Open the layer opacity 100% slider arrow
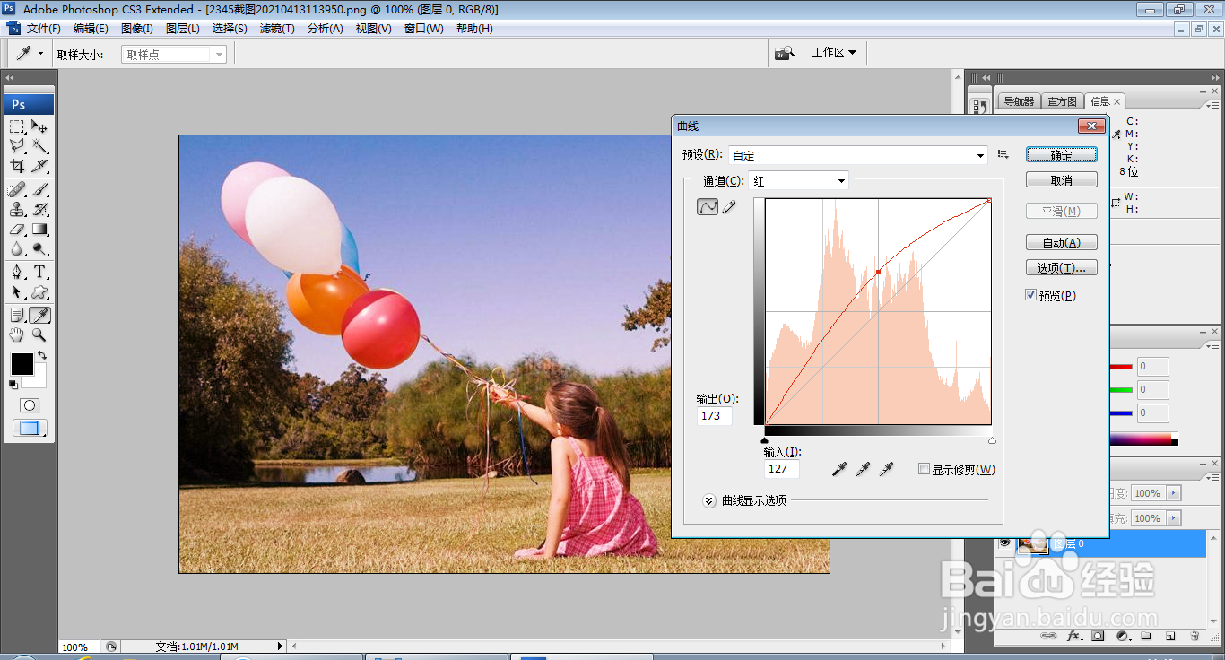 point(1173,493)
